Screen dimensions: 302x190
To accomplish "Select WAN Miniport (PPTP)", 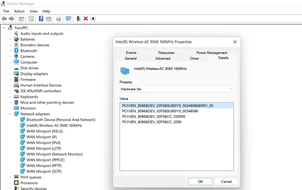I will click(x=44, y=165).
